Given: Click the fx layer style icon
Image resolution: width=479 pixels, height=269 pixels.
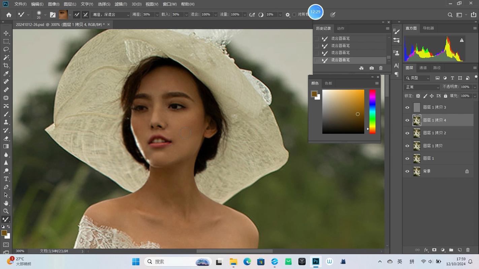Looking at the screenshot, I should [x=426, y=250].
